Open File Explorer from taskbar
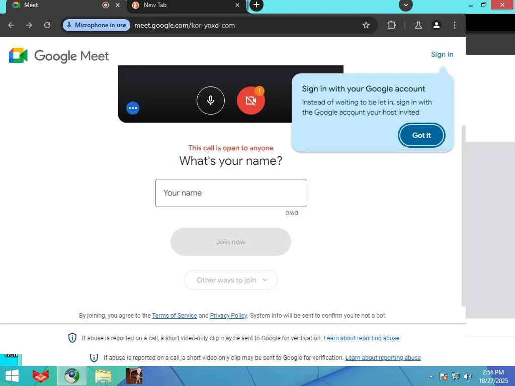The width and height of the screenshot is (515, 386). 103,376
